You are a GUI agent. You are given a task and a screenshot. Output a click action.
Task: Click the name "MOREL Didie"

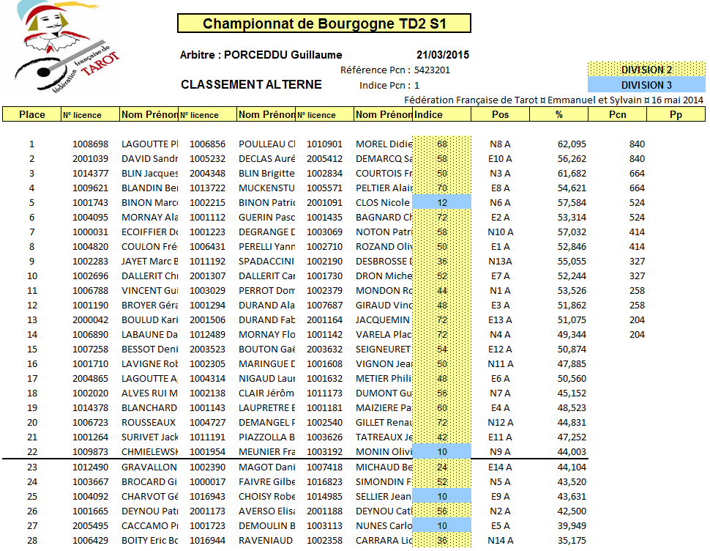pyautogui.click(x=384, y=144)
